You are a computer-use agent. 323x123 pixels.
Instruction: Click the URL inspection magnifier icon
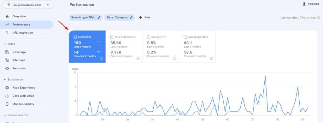pos(7,33)
